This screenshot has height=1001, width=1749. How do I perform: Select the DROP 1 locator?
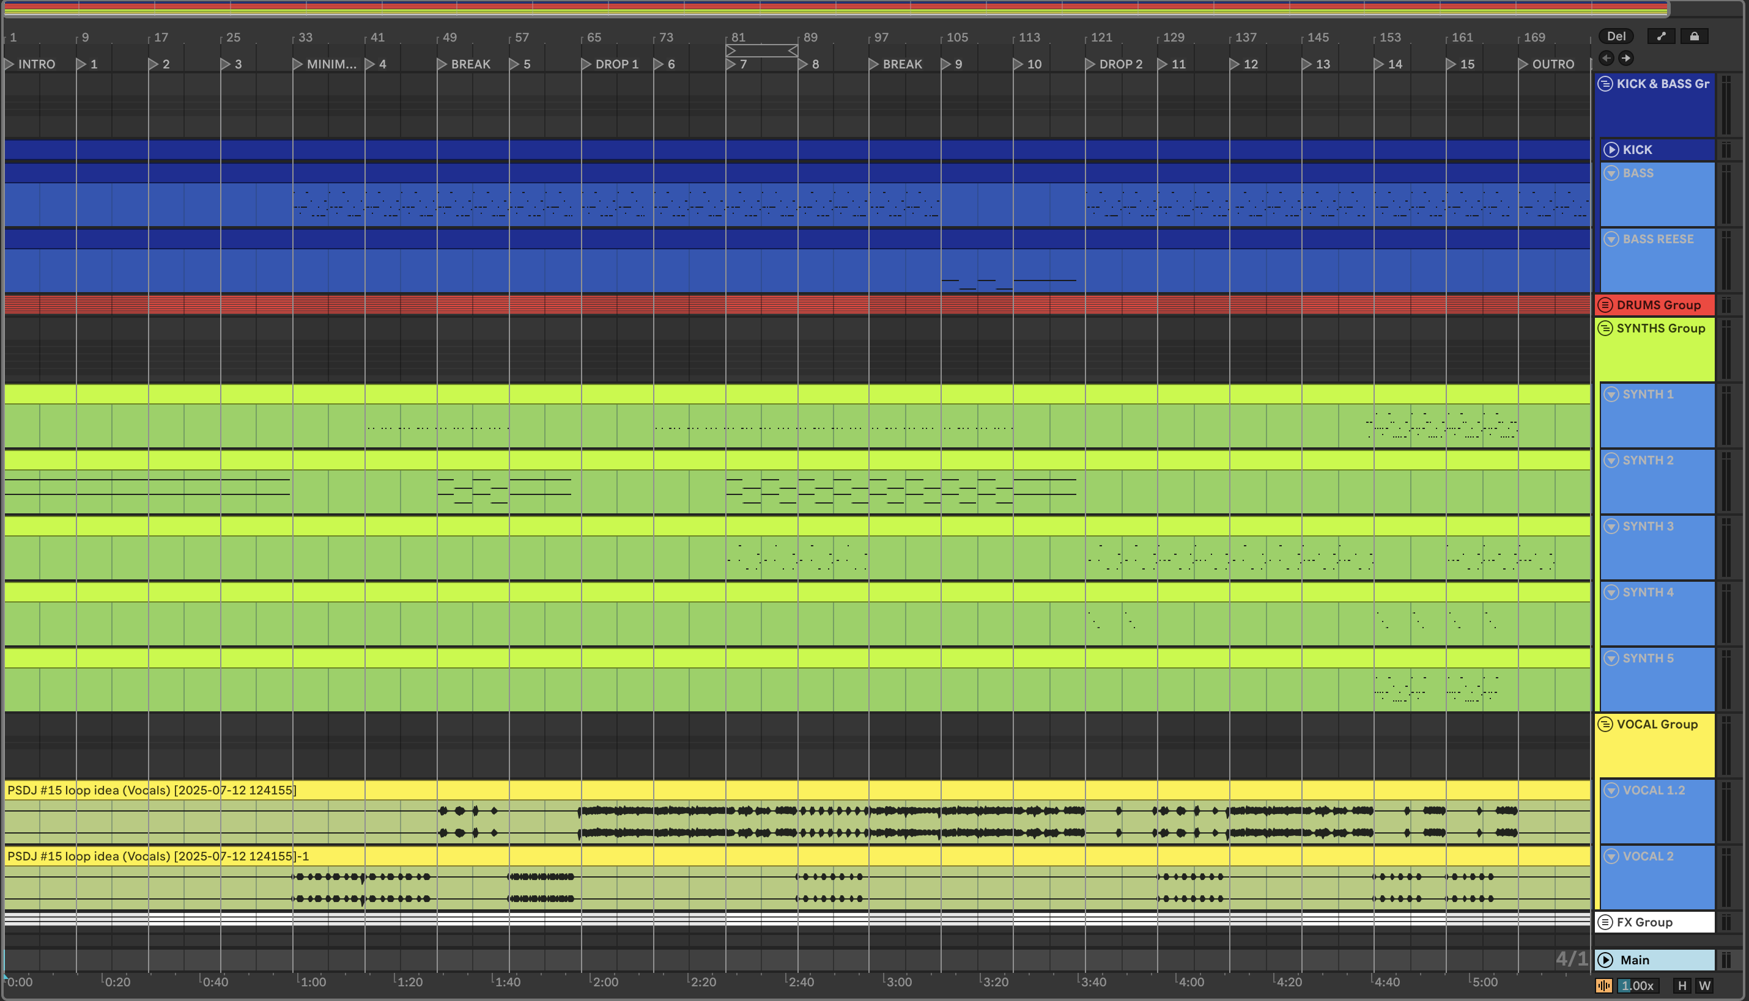point(616,65)
